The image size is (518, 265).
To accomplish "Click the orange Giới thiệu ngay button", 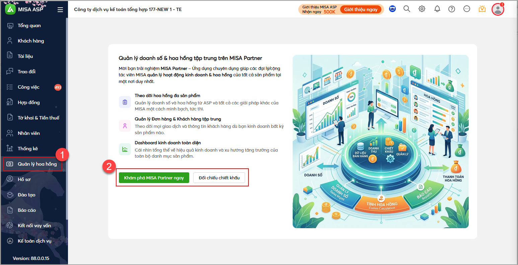I will coord(361,9).
